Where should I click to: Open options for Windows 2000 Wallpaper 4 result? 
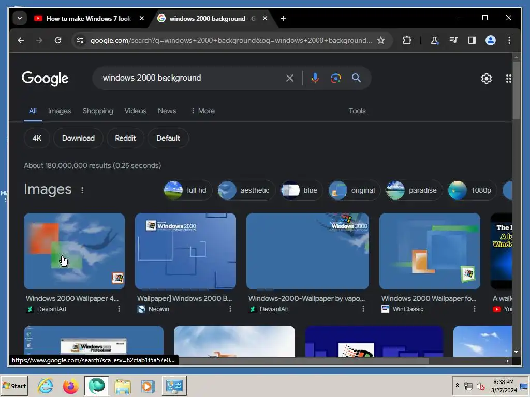tap(119, 309)
